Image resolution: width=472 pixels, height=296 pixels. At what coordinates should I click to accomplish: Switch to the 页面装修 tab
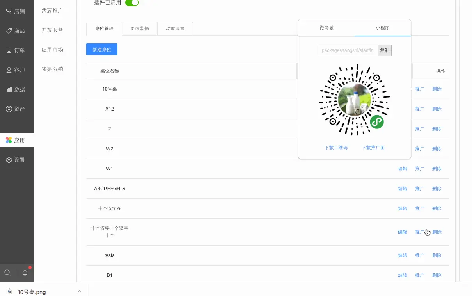point(140,29)
